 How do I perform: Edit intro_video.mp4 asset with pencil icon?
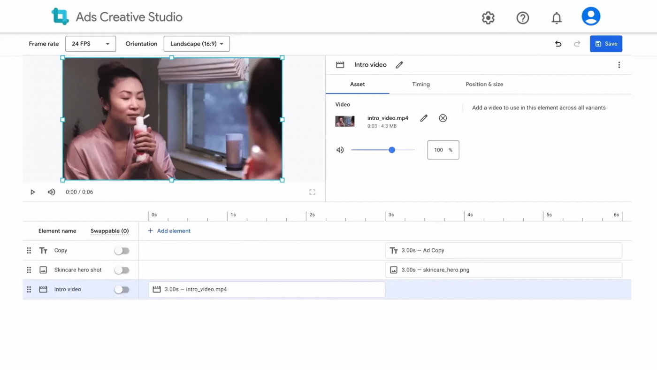pos(423,118)
